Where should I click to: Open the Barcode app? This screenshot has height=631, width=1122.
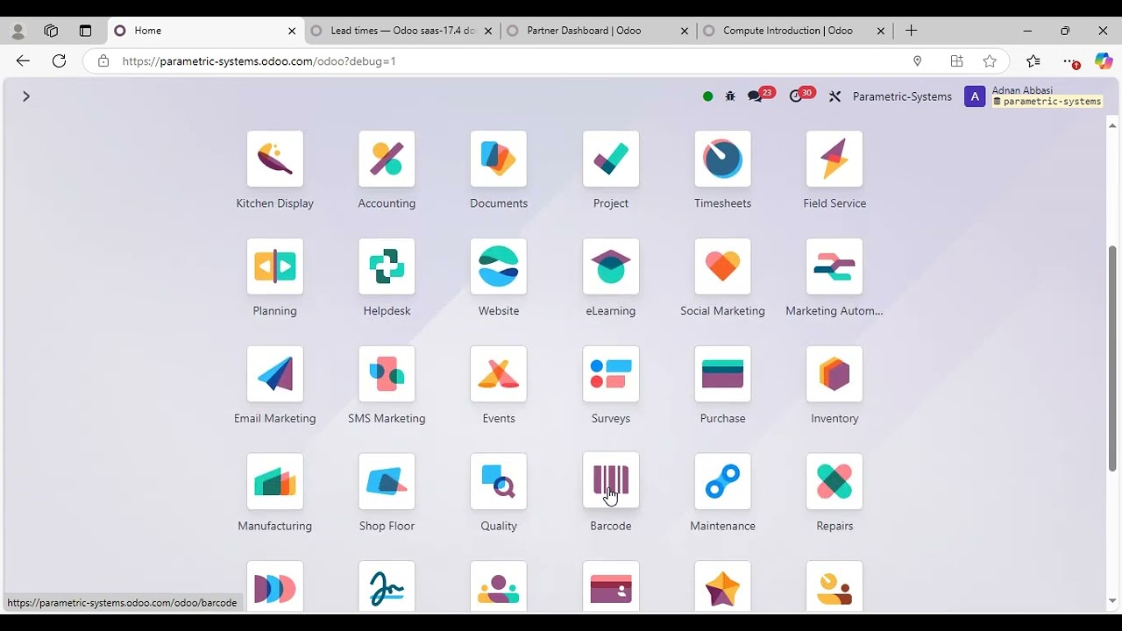611,480
